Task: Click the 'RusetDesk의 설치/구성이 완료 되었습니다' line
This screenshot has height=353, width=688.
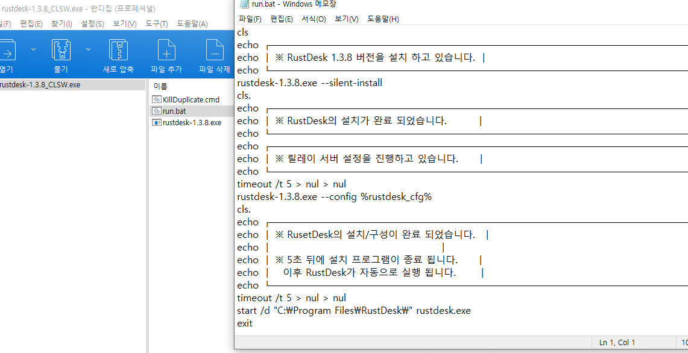Action: coord(374,234)
